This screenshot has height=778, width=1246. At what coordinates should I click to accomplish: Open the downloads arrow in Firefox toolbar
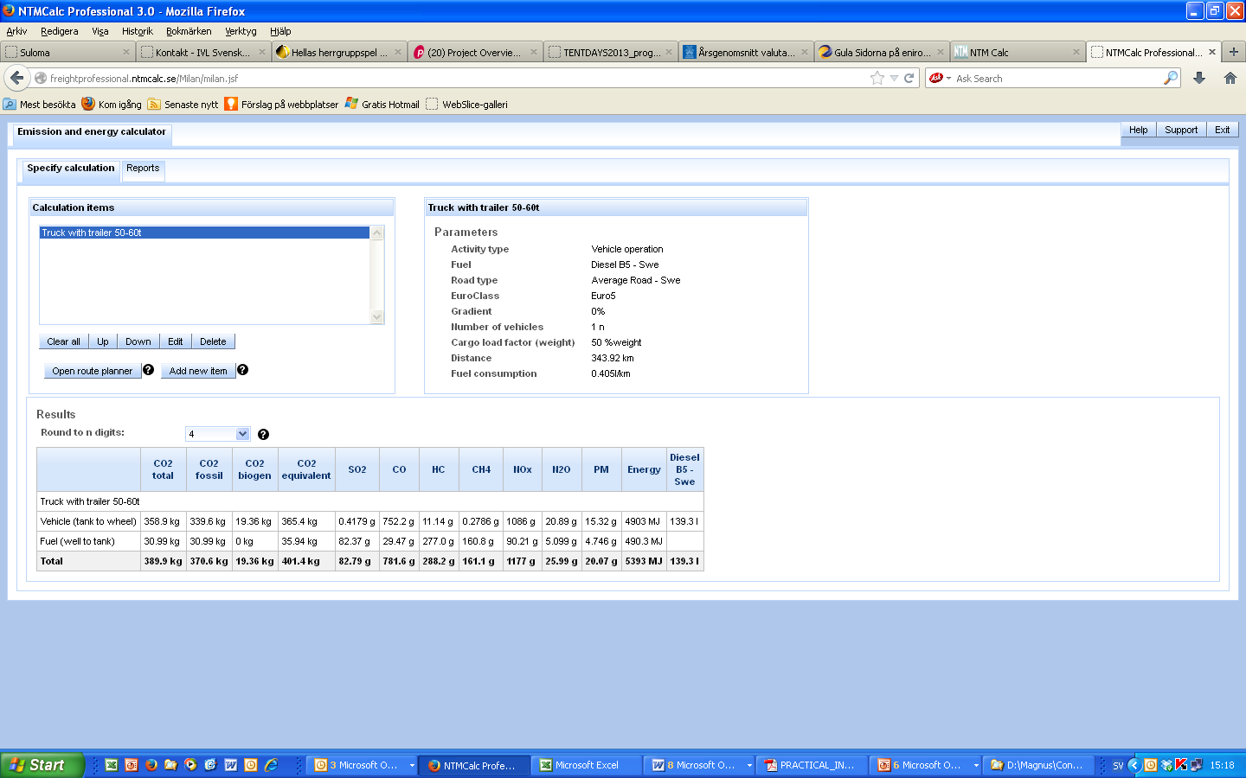pyautogui.click(x=1199, y=78)
